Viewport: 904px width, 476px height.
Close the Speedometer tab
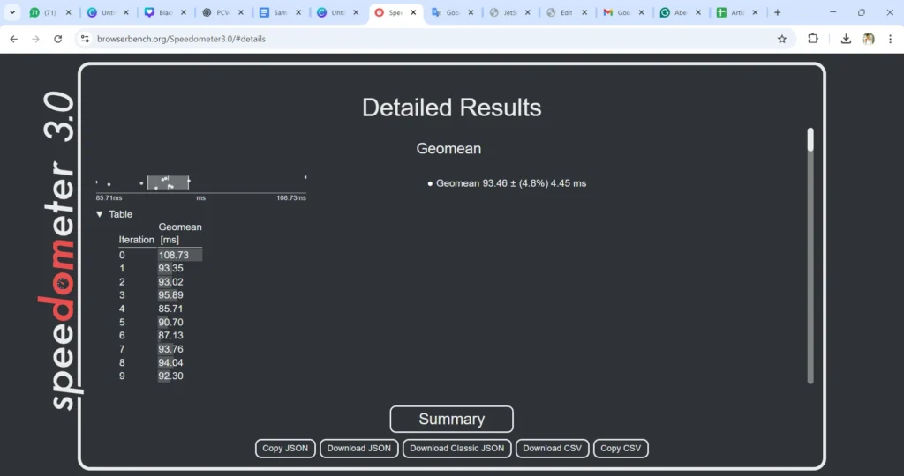click(413, 12)
